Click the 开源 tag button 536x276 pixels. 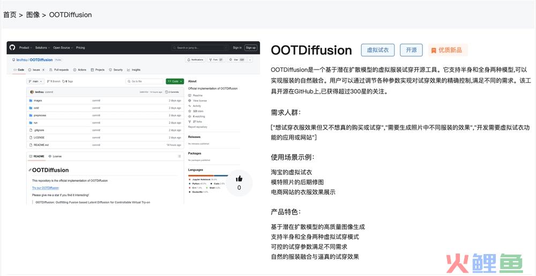point(411,50)
